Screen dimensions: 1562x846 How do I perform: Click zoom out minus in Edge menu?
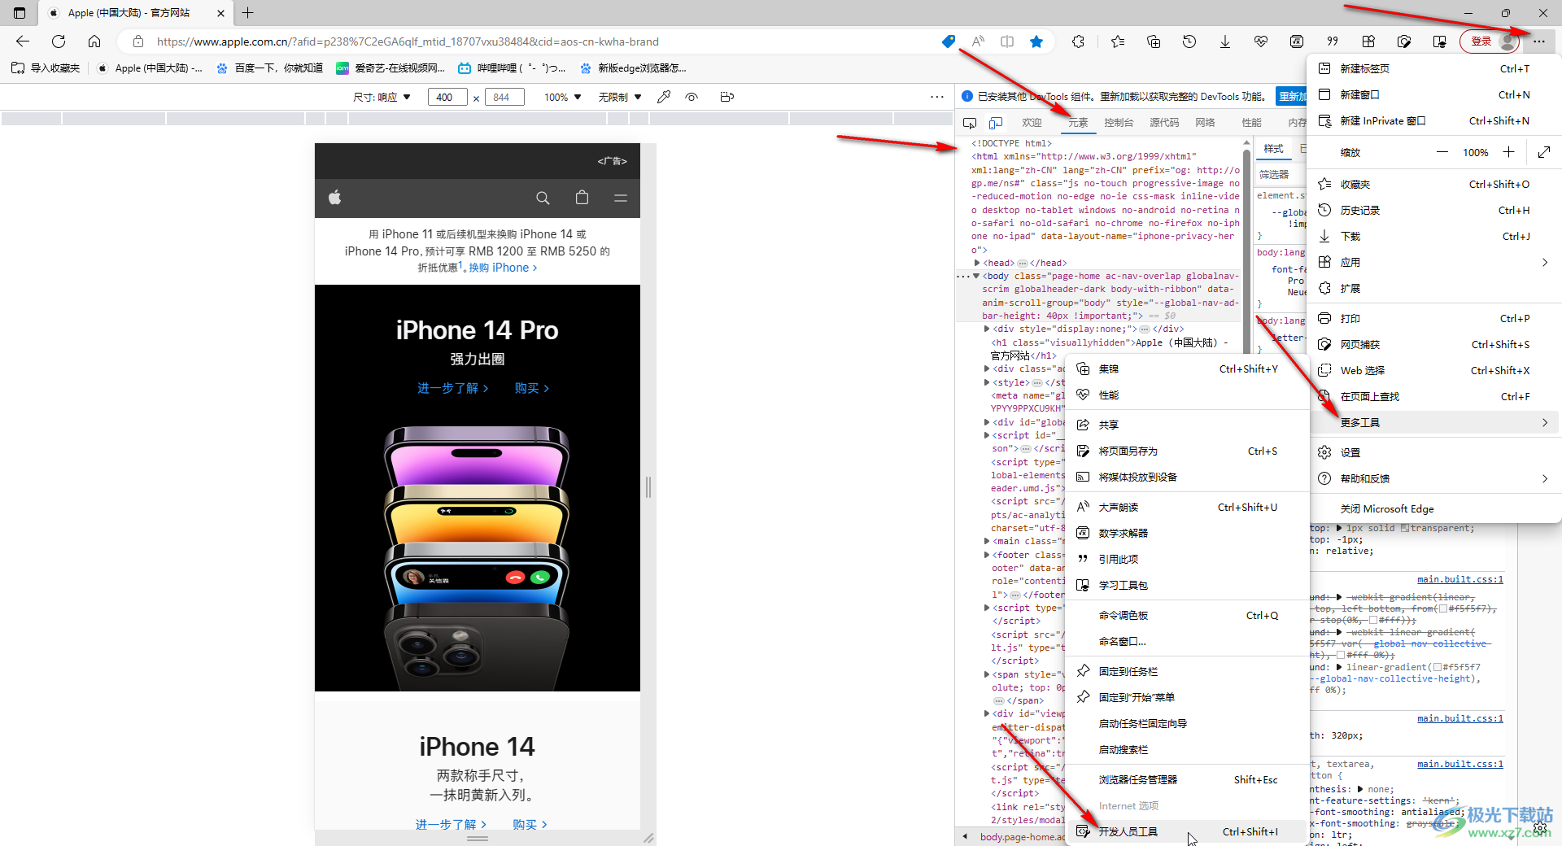(1442, 152)
